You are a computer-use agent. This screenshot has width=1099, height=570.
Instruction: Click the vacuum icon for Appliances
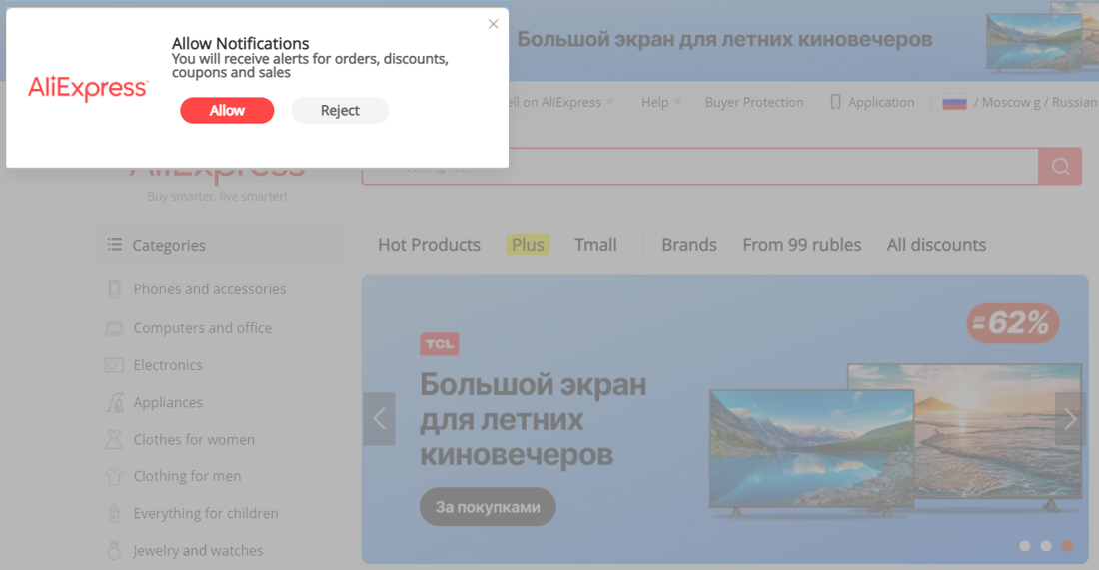[x=115, y=402]
